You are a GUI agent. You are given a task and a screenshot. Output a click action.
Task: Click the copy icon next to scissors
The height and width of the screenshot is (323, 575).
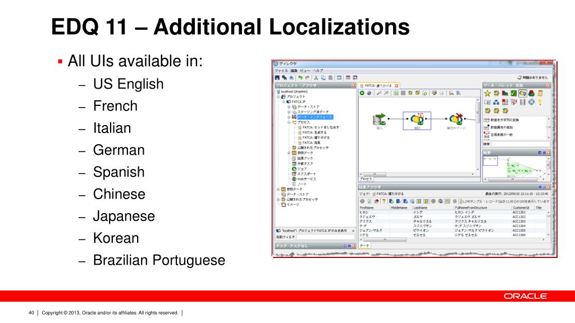323,77
